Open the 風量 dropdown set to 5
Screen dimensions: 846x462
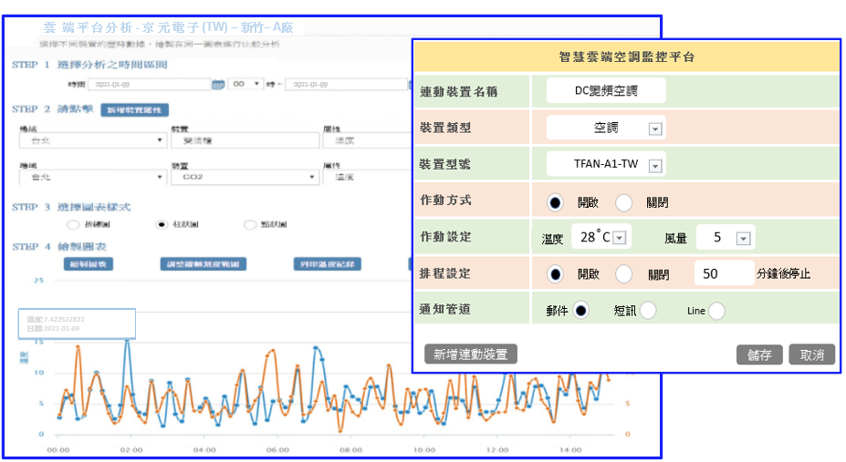743,238
